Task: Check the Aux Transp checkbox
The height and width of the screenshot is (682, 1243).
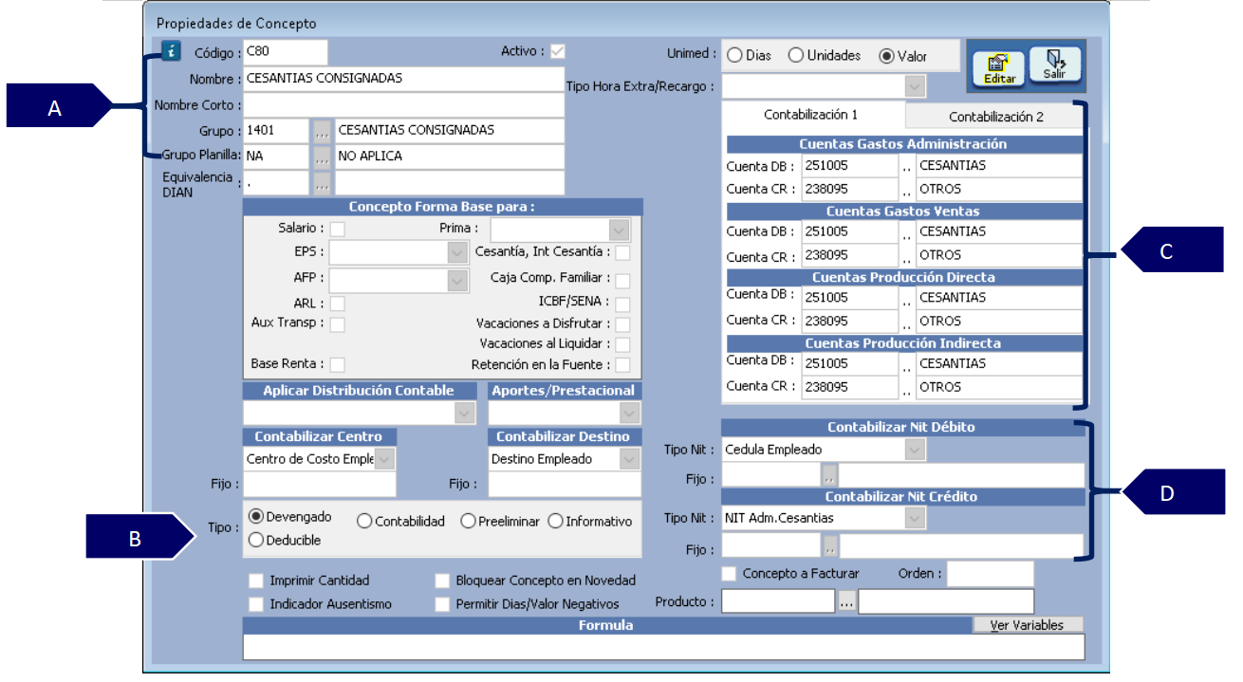Action: (x=337, y=324)
